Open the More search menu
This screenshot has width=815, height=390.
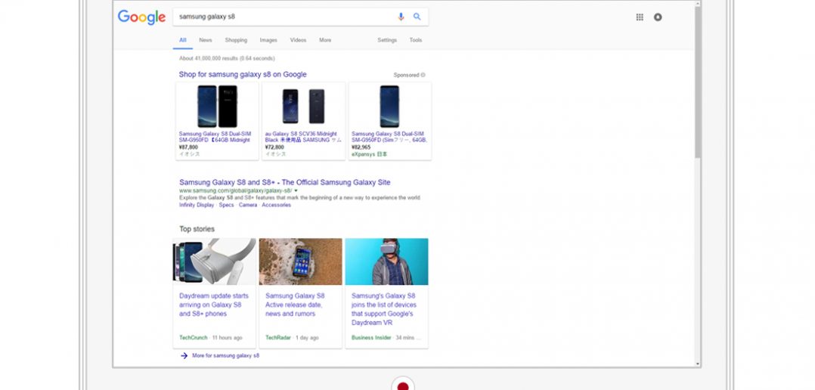point(325,40)
